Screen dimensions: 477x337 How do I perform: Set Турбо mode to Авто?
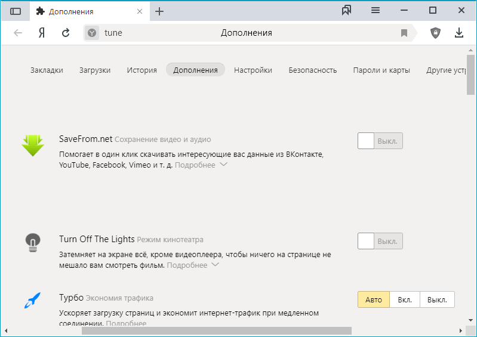(x=374, y=299)
